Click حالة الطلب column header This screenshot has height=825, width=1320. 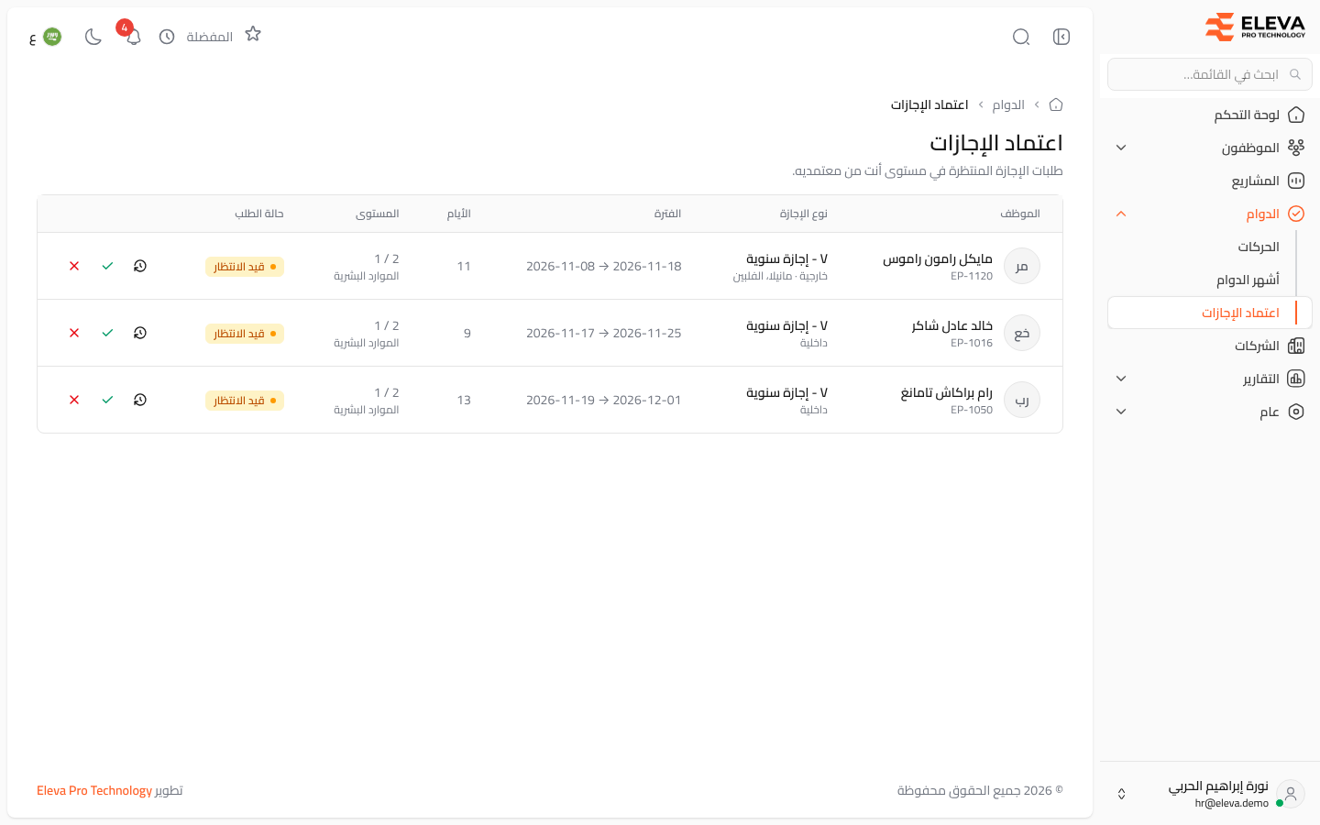[259, 214]
